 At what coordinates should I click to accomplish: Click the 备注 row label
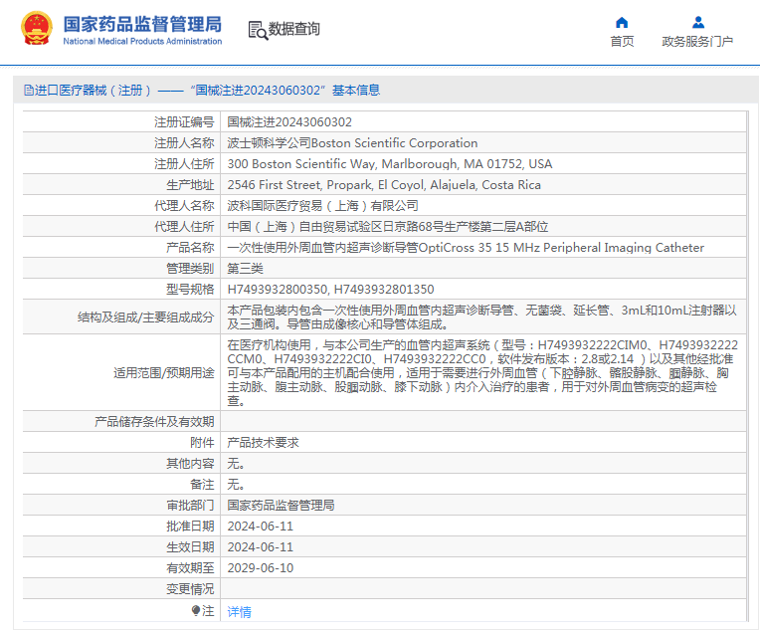[202, 484]
